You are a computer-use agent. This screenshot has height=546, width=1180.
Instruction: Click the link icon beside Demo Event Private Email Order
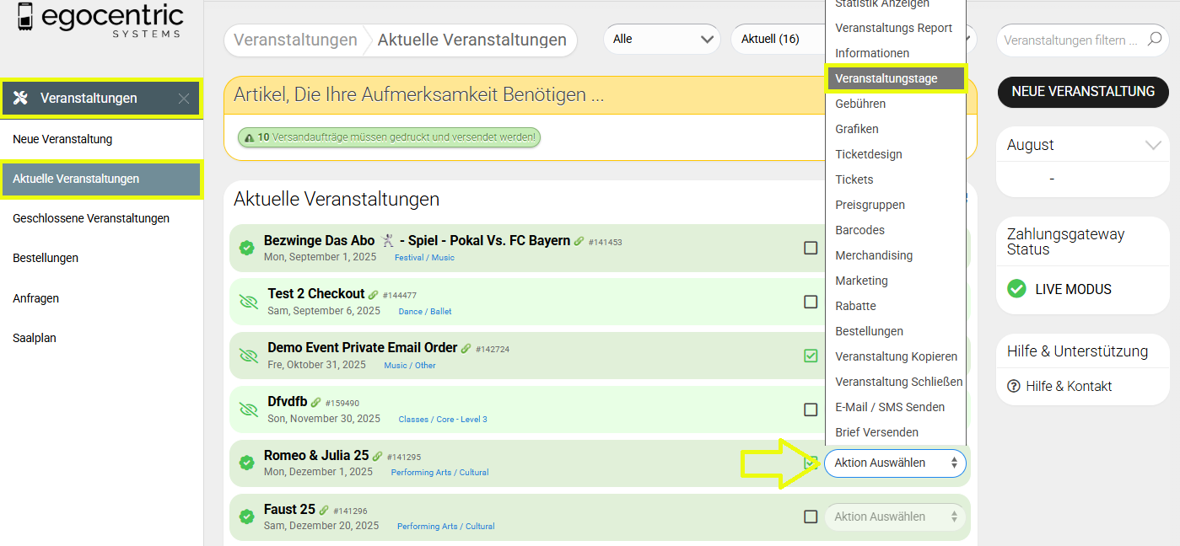coord(466,349)
